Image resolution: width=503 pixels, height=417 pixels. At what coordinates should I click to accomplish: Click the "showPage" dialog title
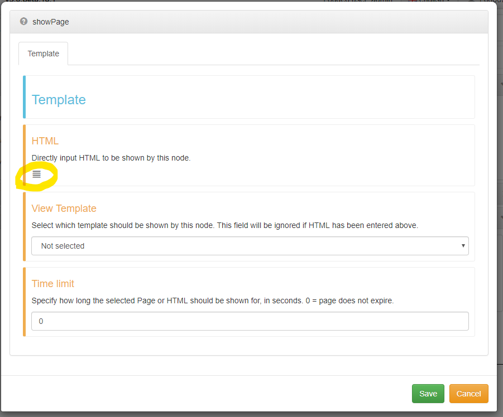(x=51, y=22)
